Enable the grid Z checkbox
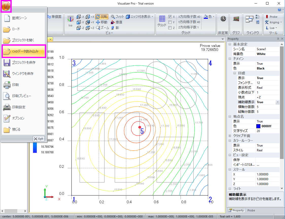Screen dimensions: 285x219 click(x=170, y=28)
